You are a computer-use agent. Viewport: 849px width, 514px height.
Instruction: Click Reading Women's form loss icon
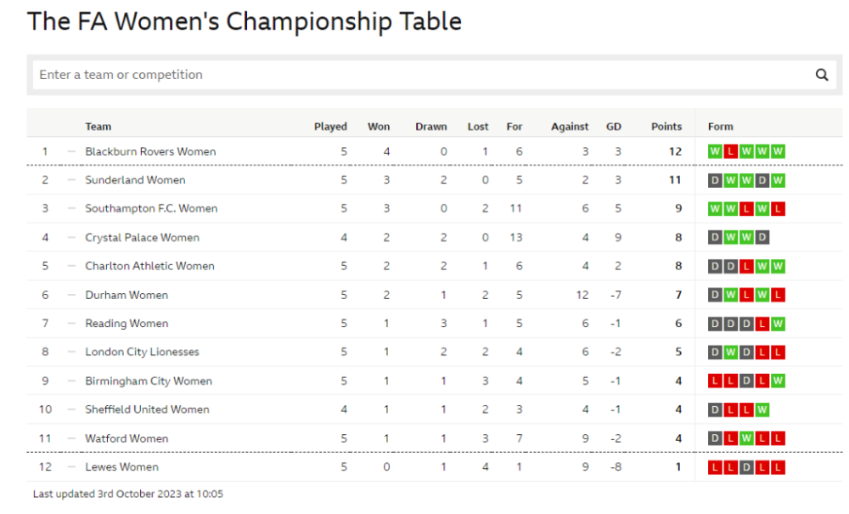762,324
